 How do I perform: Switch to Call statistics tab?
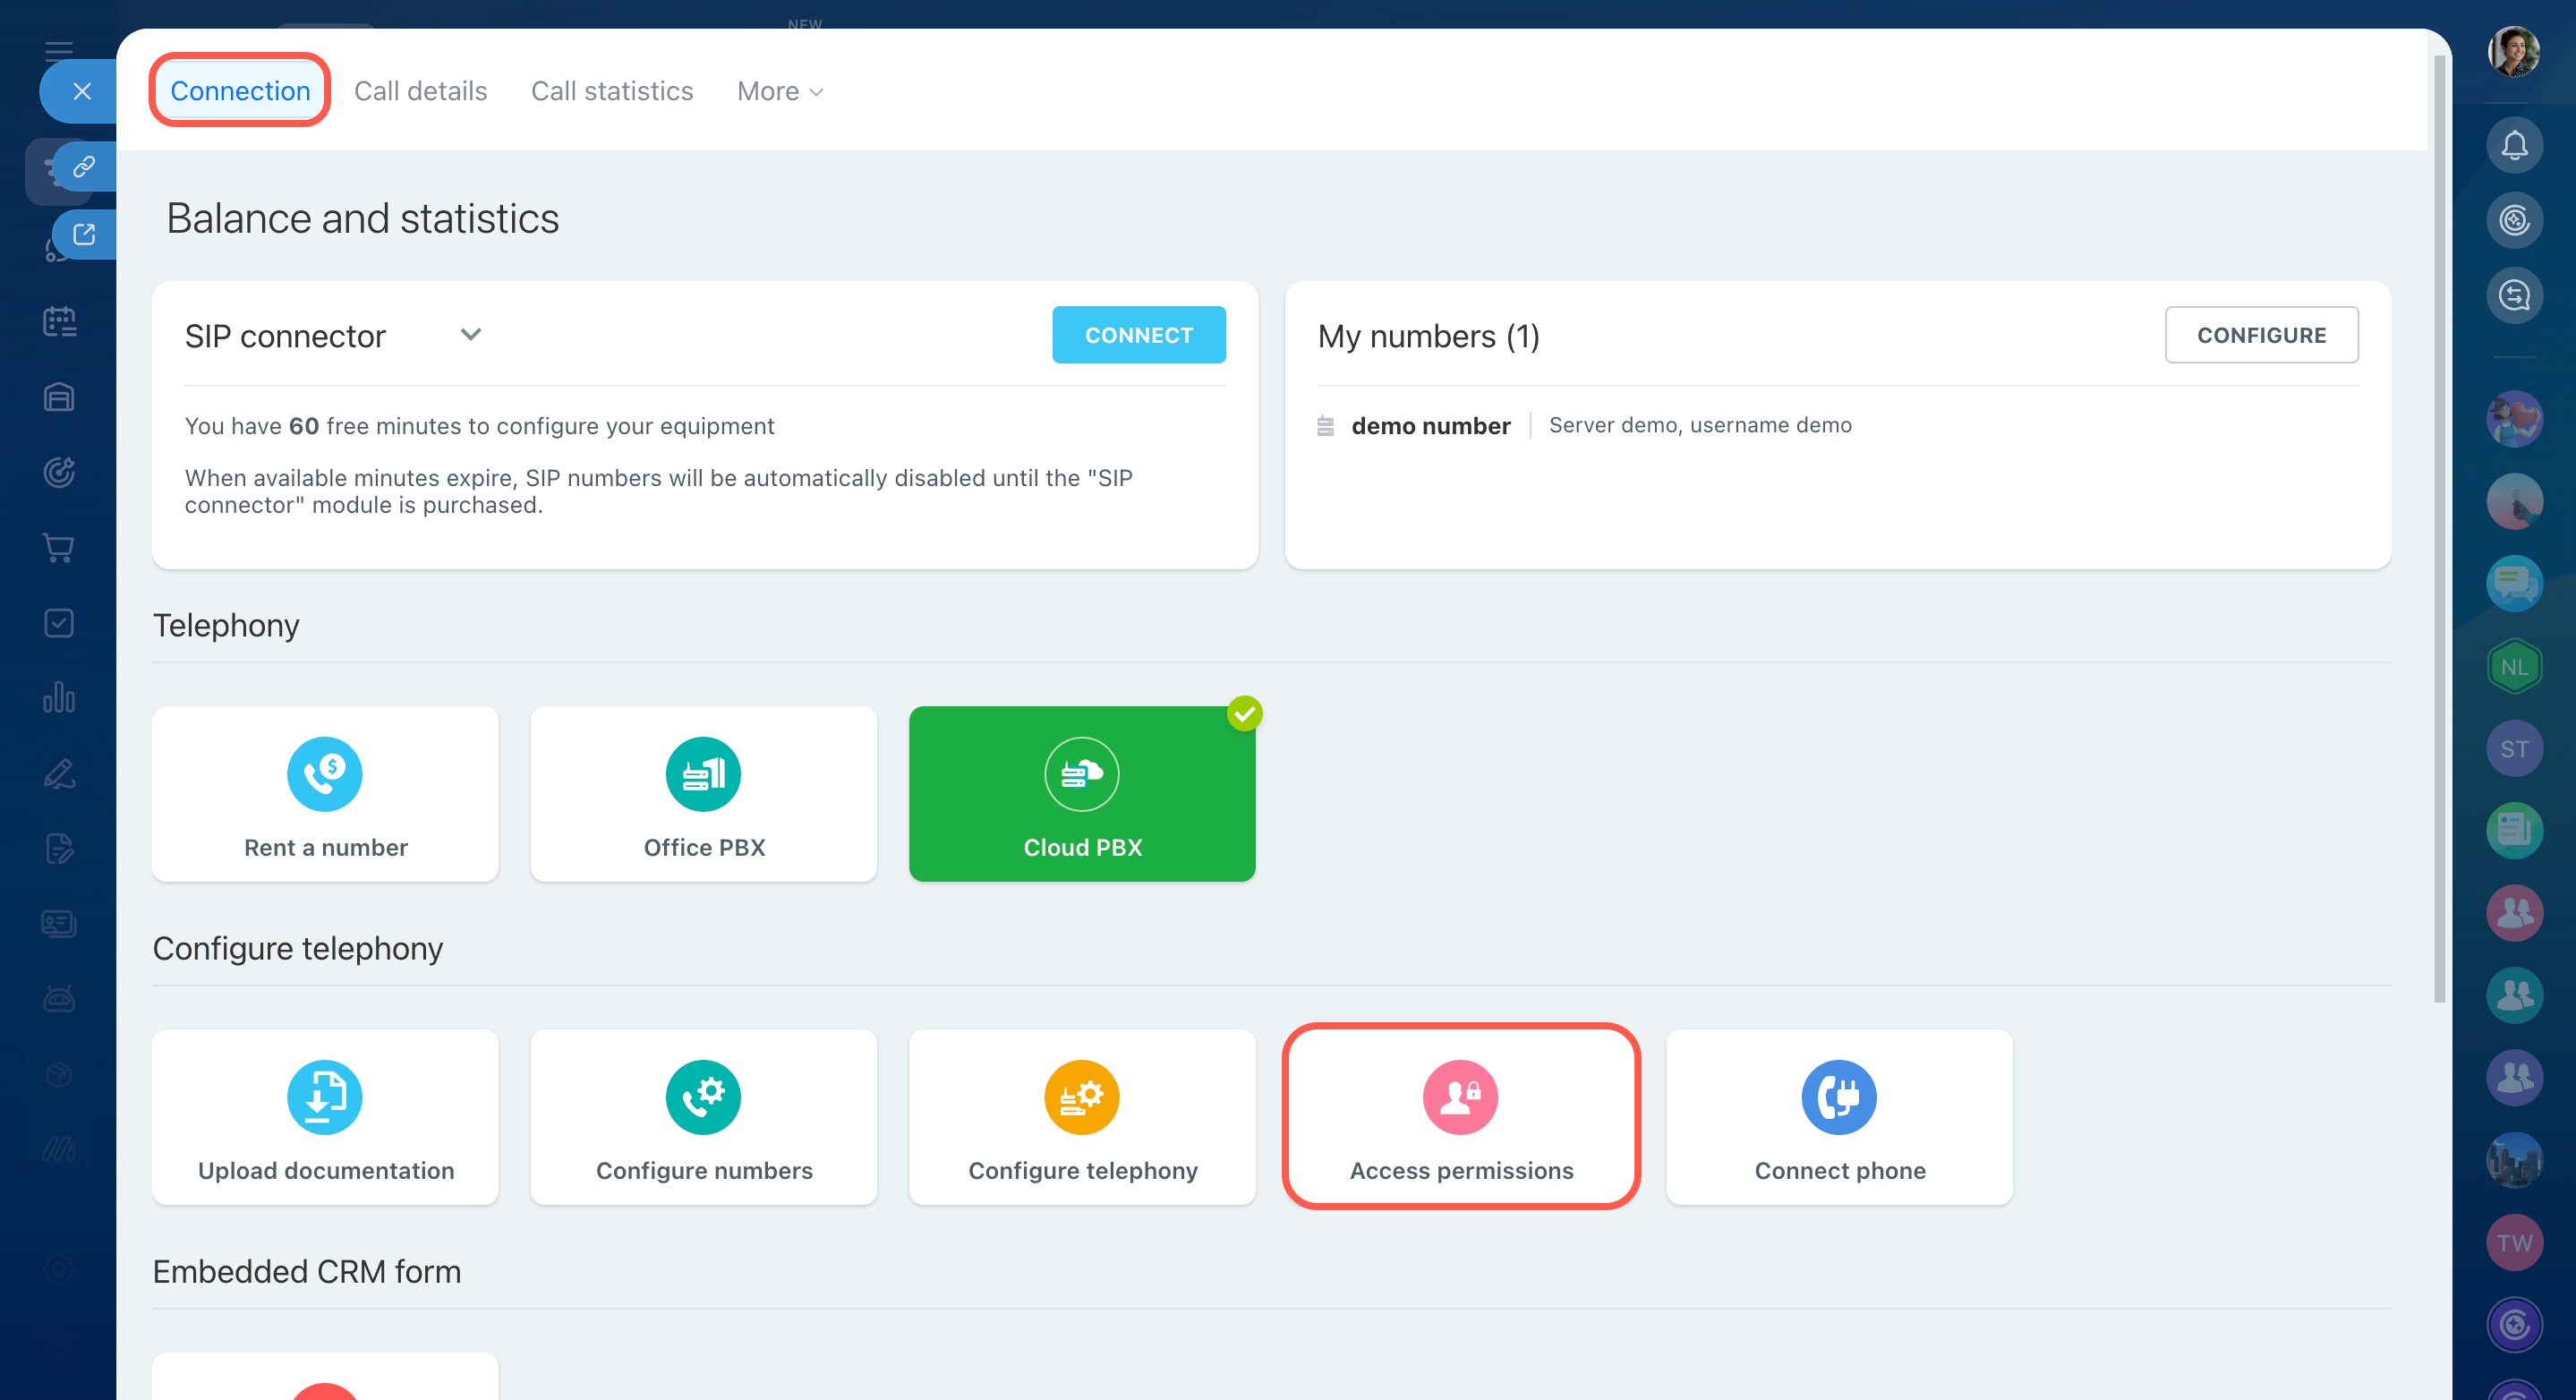(x=611, y=91)
